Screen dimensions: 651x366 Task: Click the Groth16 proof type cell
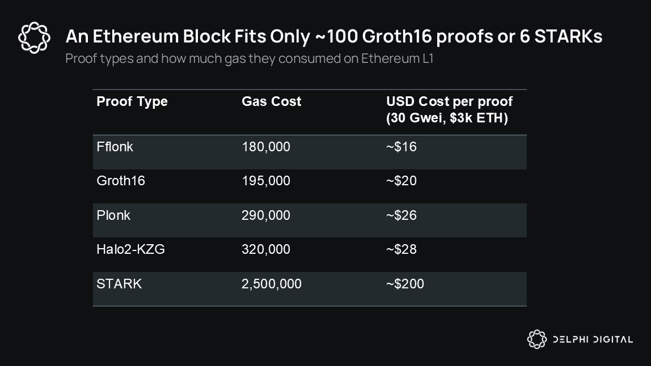coord(121,181)
